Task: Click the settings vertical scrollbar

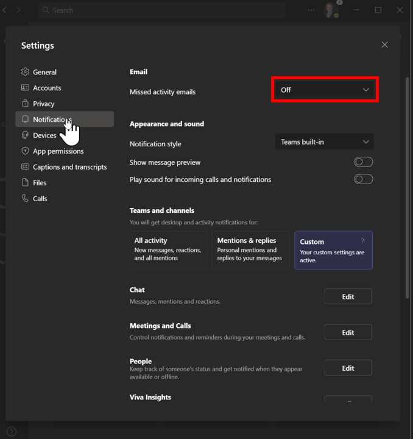Action: [408, 188]
